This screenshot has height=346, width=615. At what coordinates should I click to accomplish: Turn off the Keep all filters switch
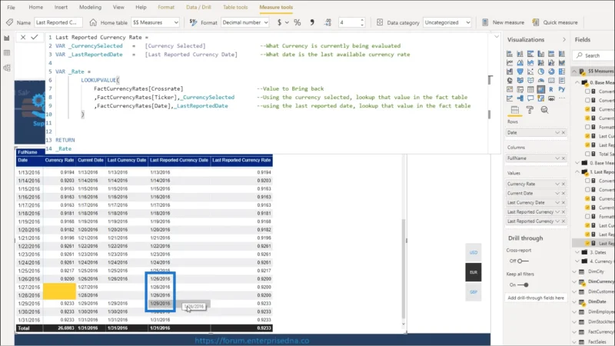point(523,285)
